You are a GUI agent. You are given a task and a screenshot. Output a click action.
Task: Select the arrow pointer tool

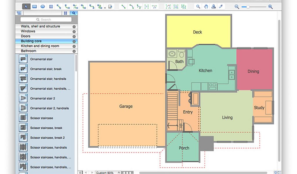pos(26,7)
